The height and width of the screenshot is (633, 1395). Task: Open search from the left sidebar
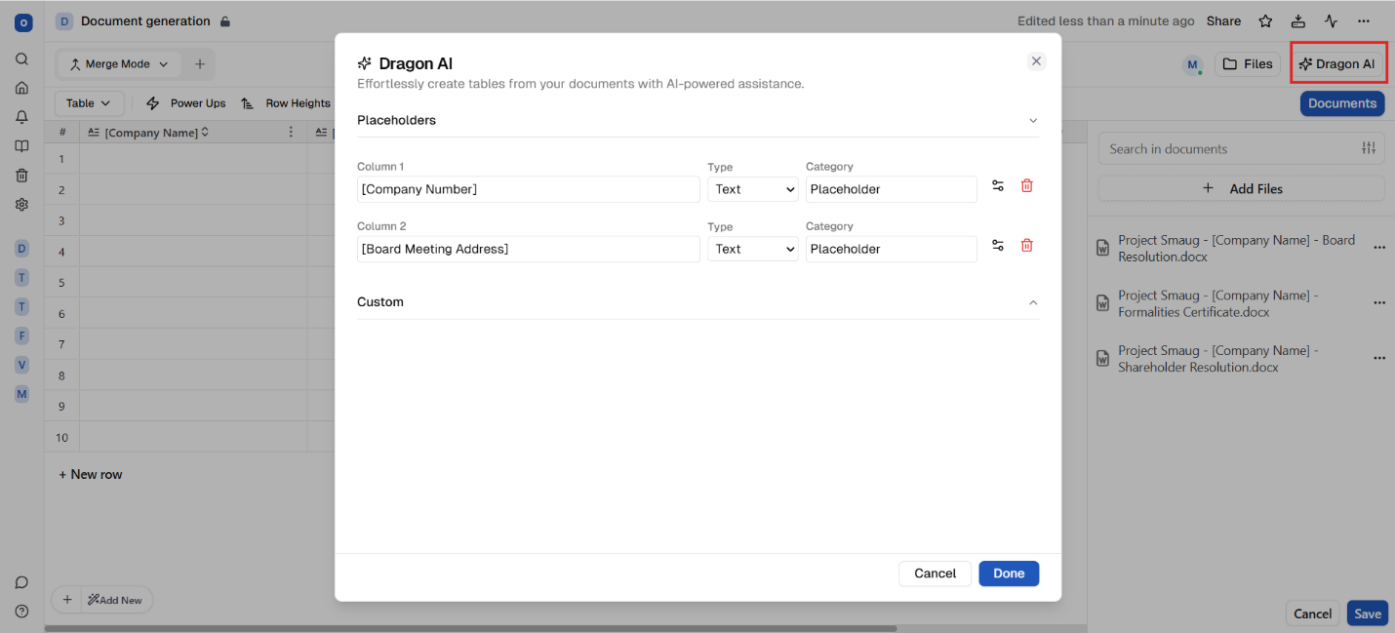(x=21, y=59)
